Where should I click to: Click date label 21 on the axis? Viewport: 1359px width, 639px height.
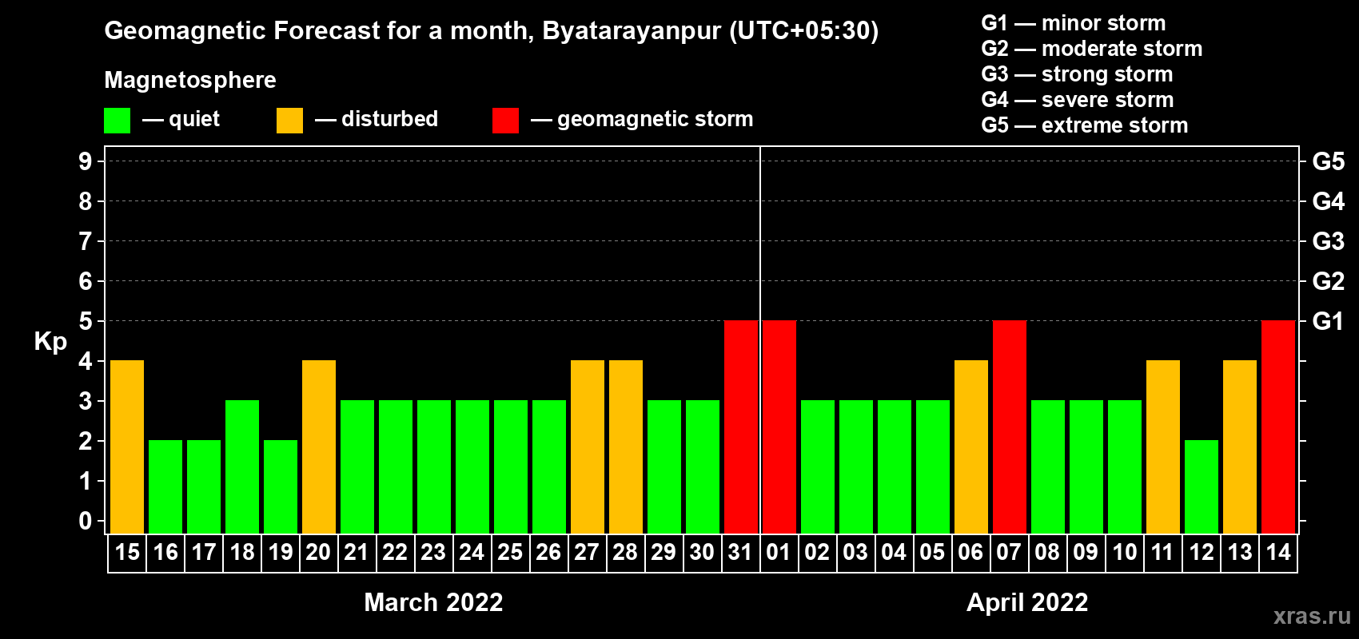(357, 552)
